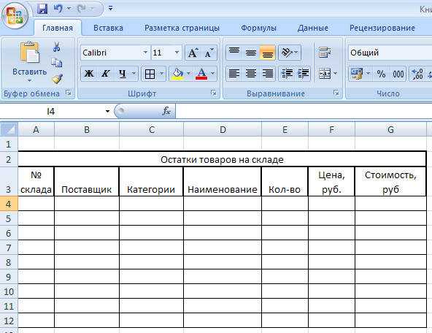Toggle italic formatting К
The width and height of the screenshot is (432, 333).
106,74
